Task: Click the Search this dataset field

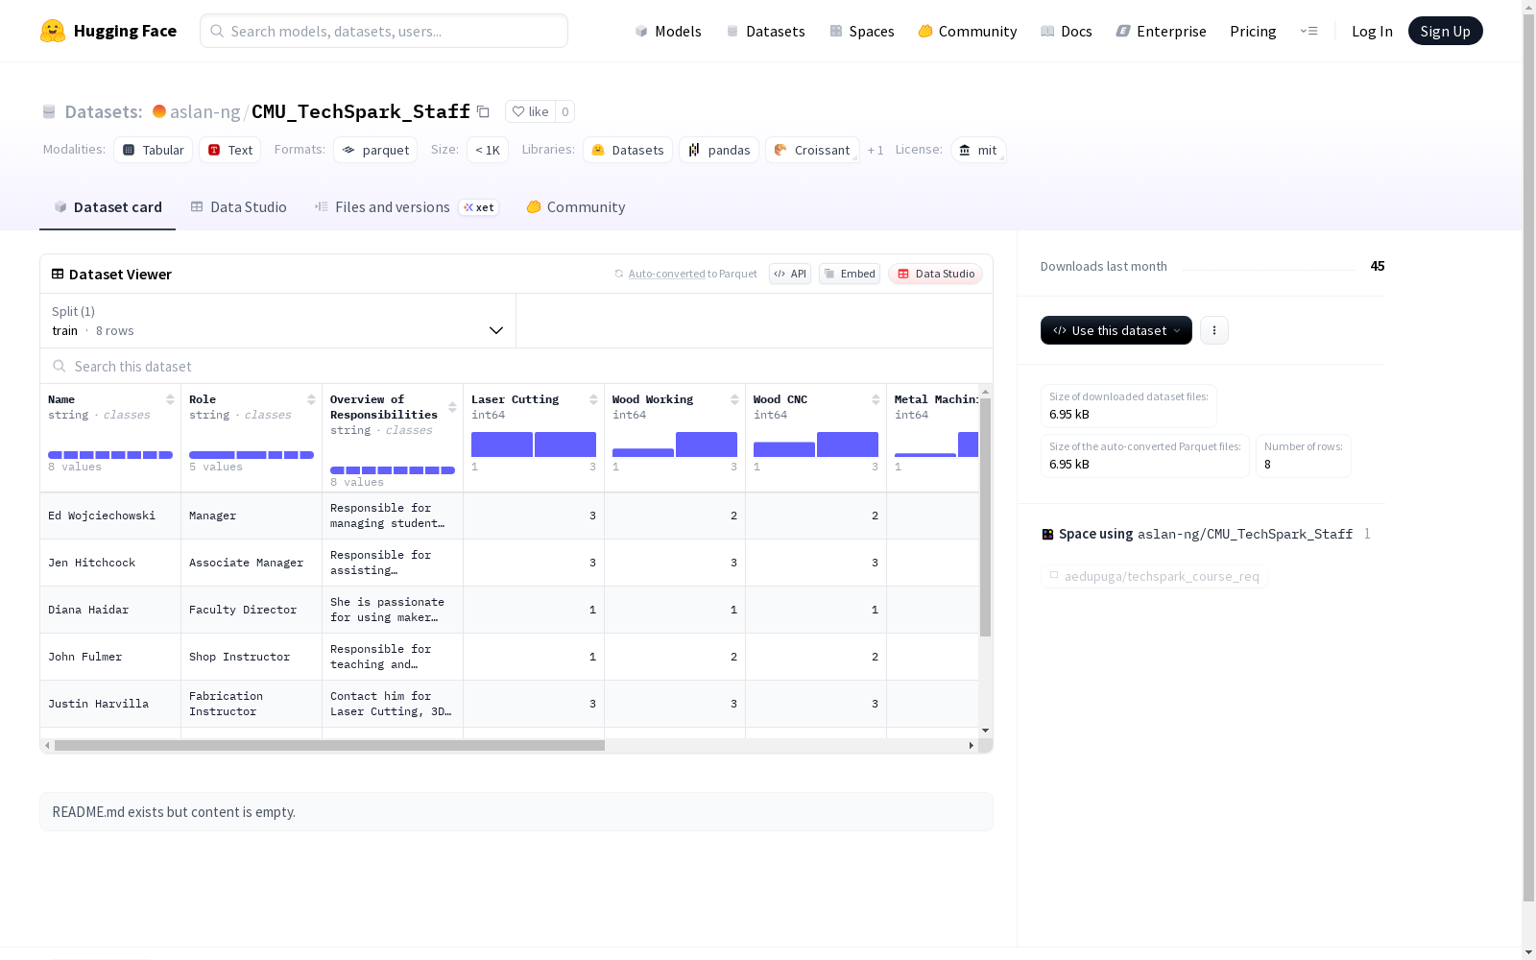Action: 516,366
